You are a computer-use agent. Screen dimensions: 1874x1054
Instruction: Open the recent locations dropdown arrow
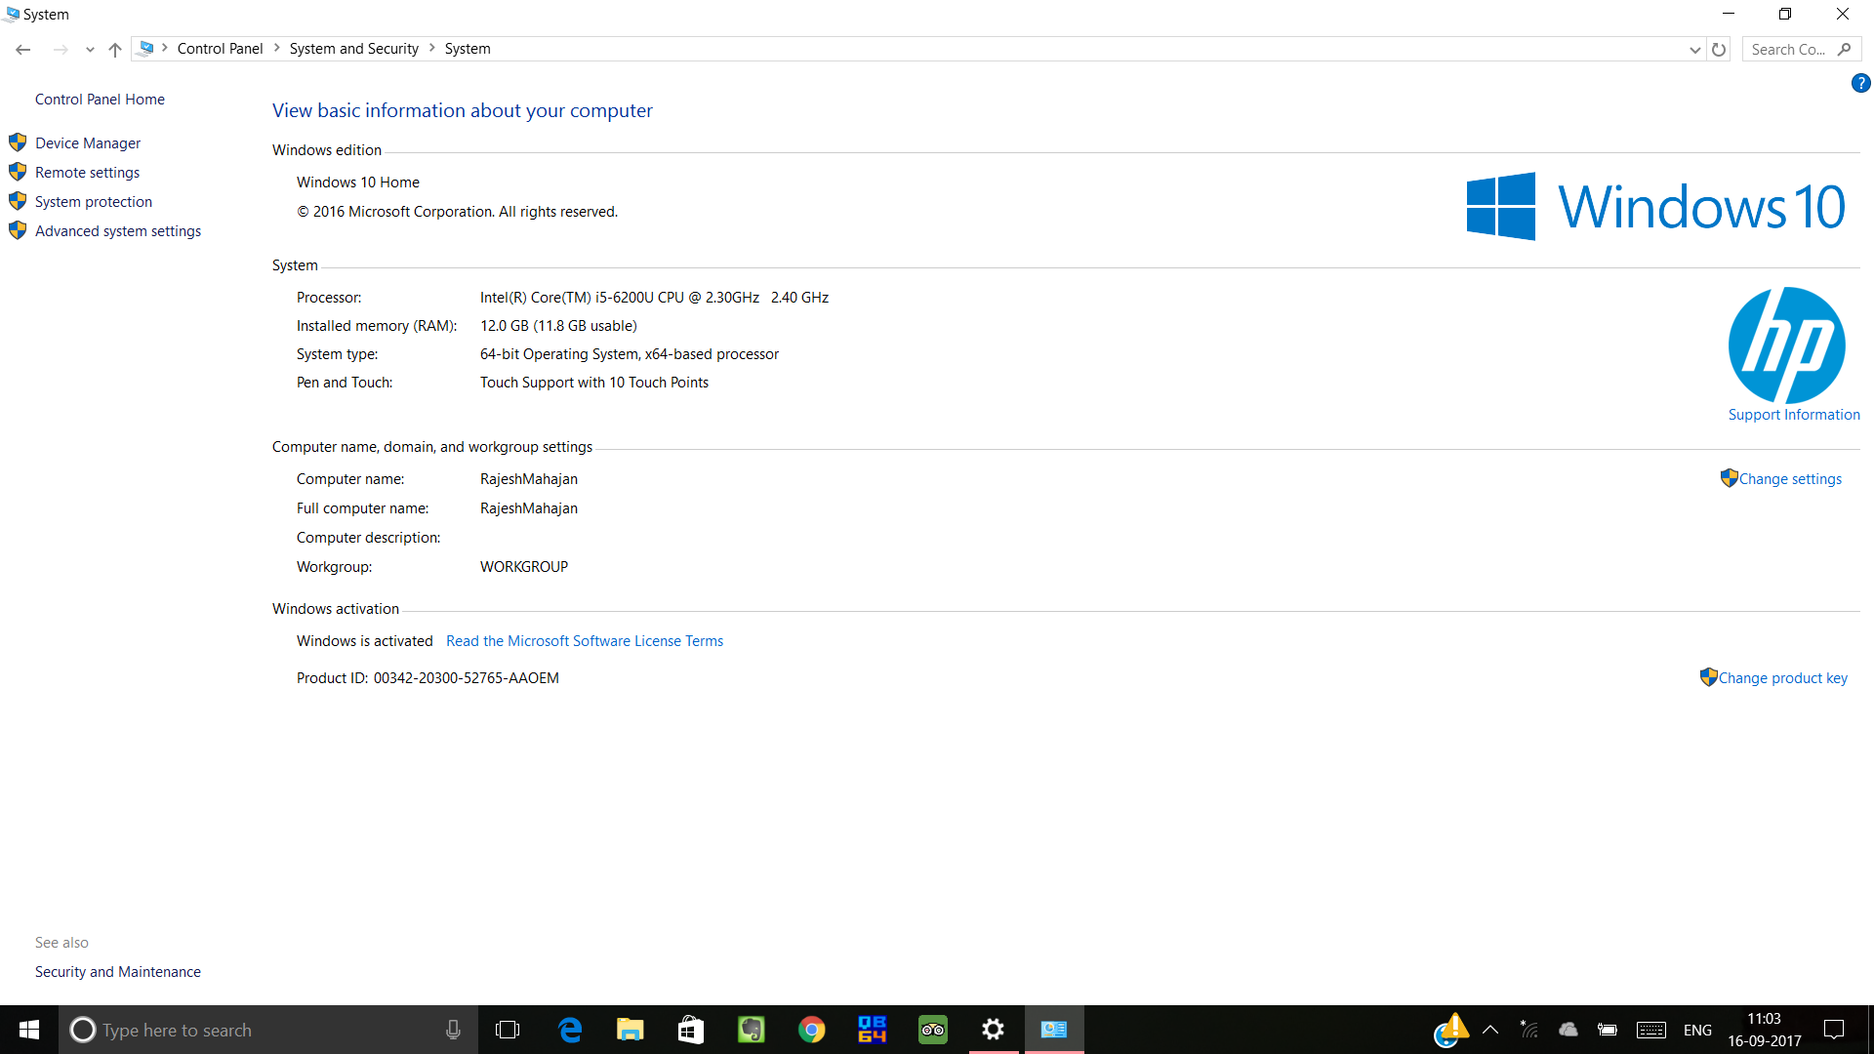click(x=90, y=50)
